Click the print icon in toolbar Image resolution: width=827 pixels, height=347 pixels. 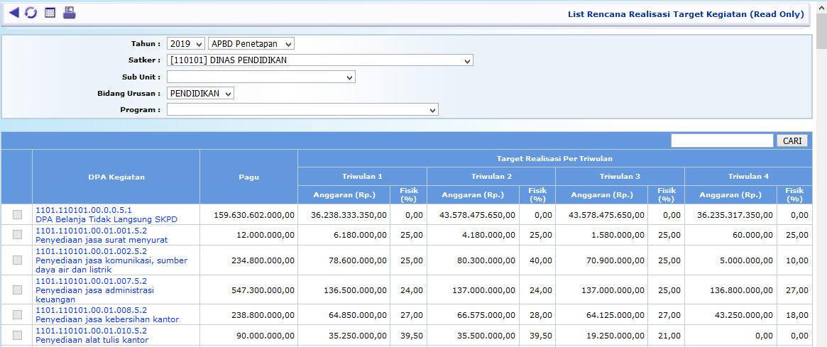tap(69, 13)
